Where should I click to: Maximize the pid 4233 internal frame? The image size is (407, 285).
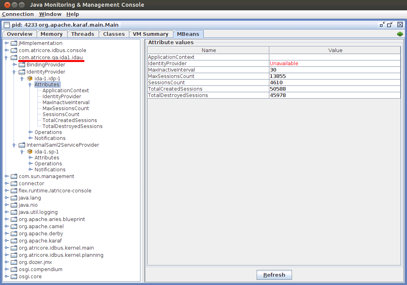click(x=390, y=25)
